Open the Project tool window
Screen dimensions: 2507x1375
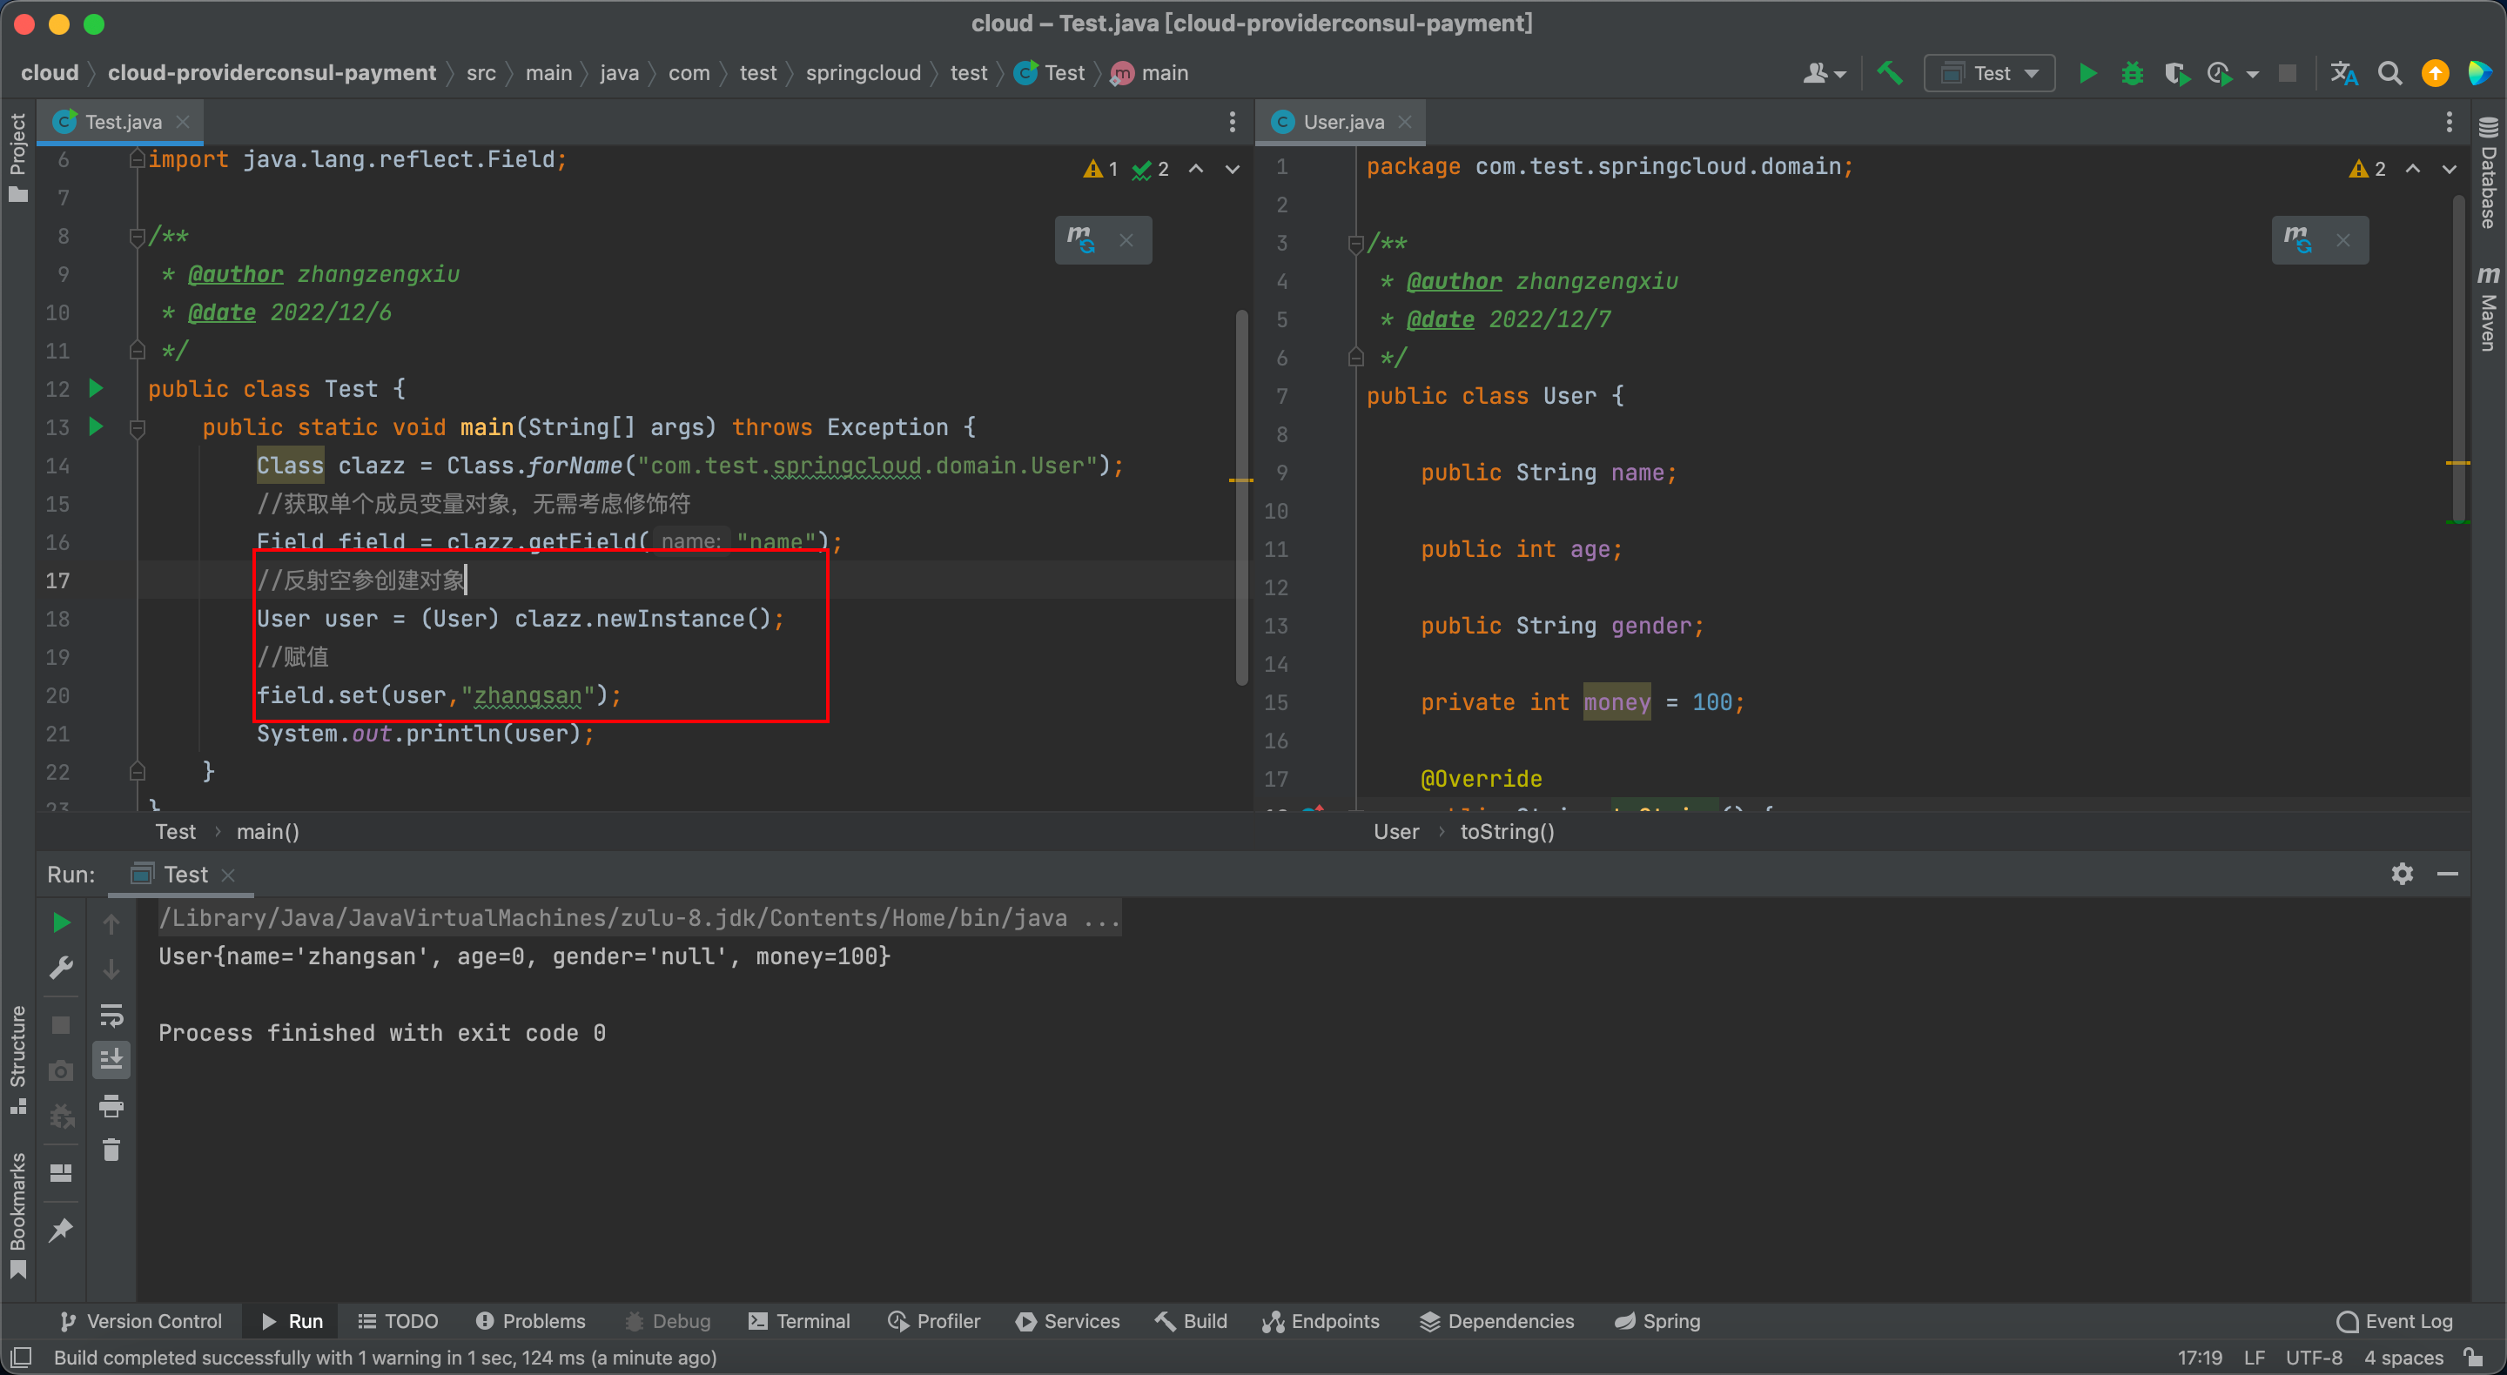pyautogui.click(x=17, y=156)
